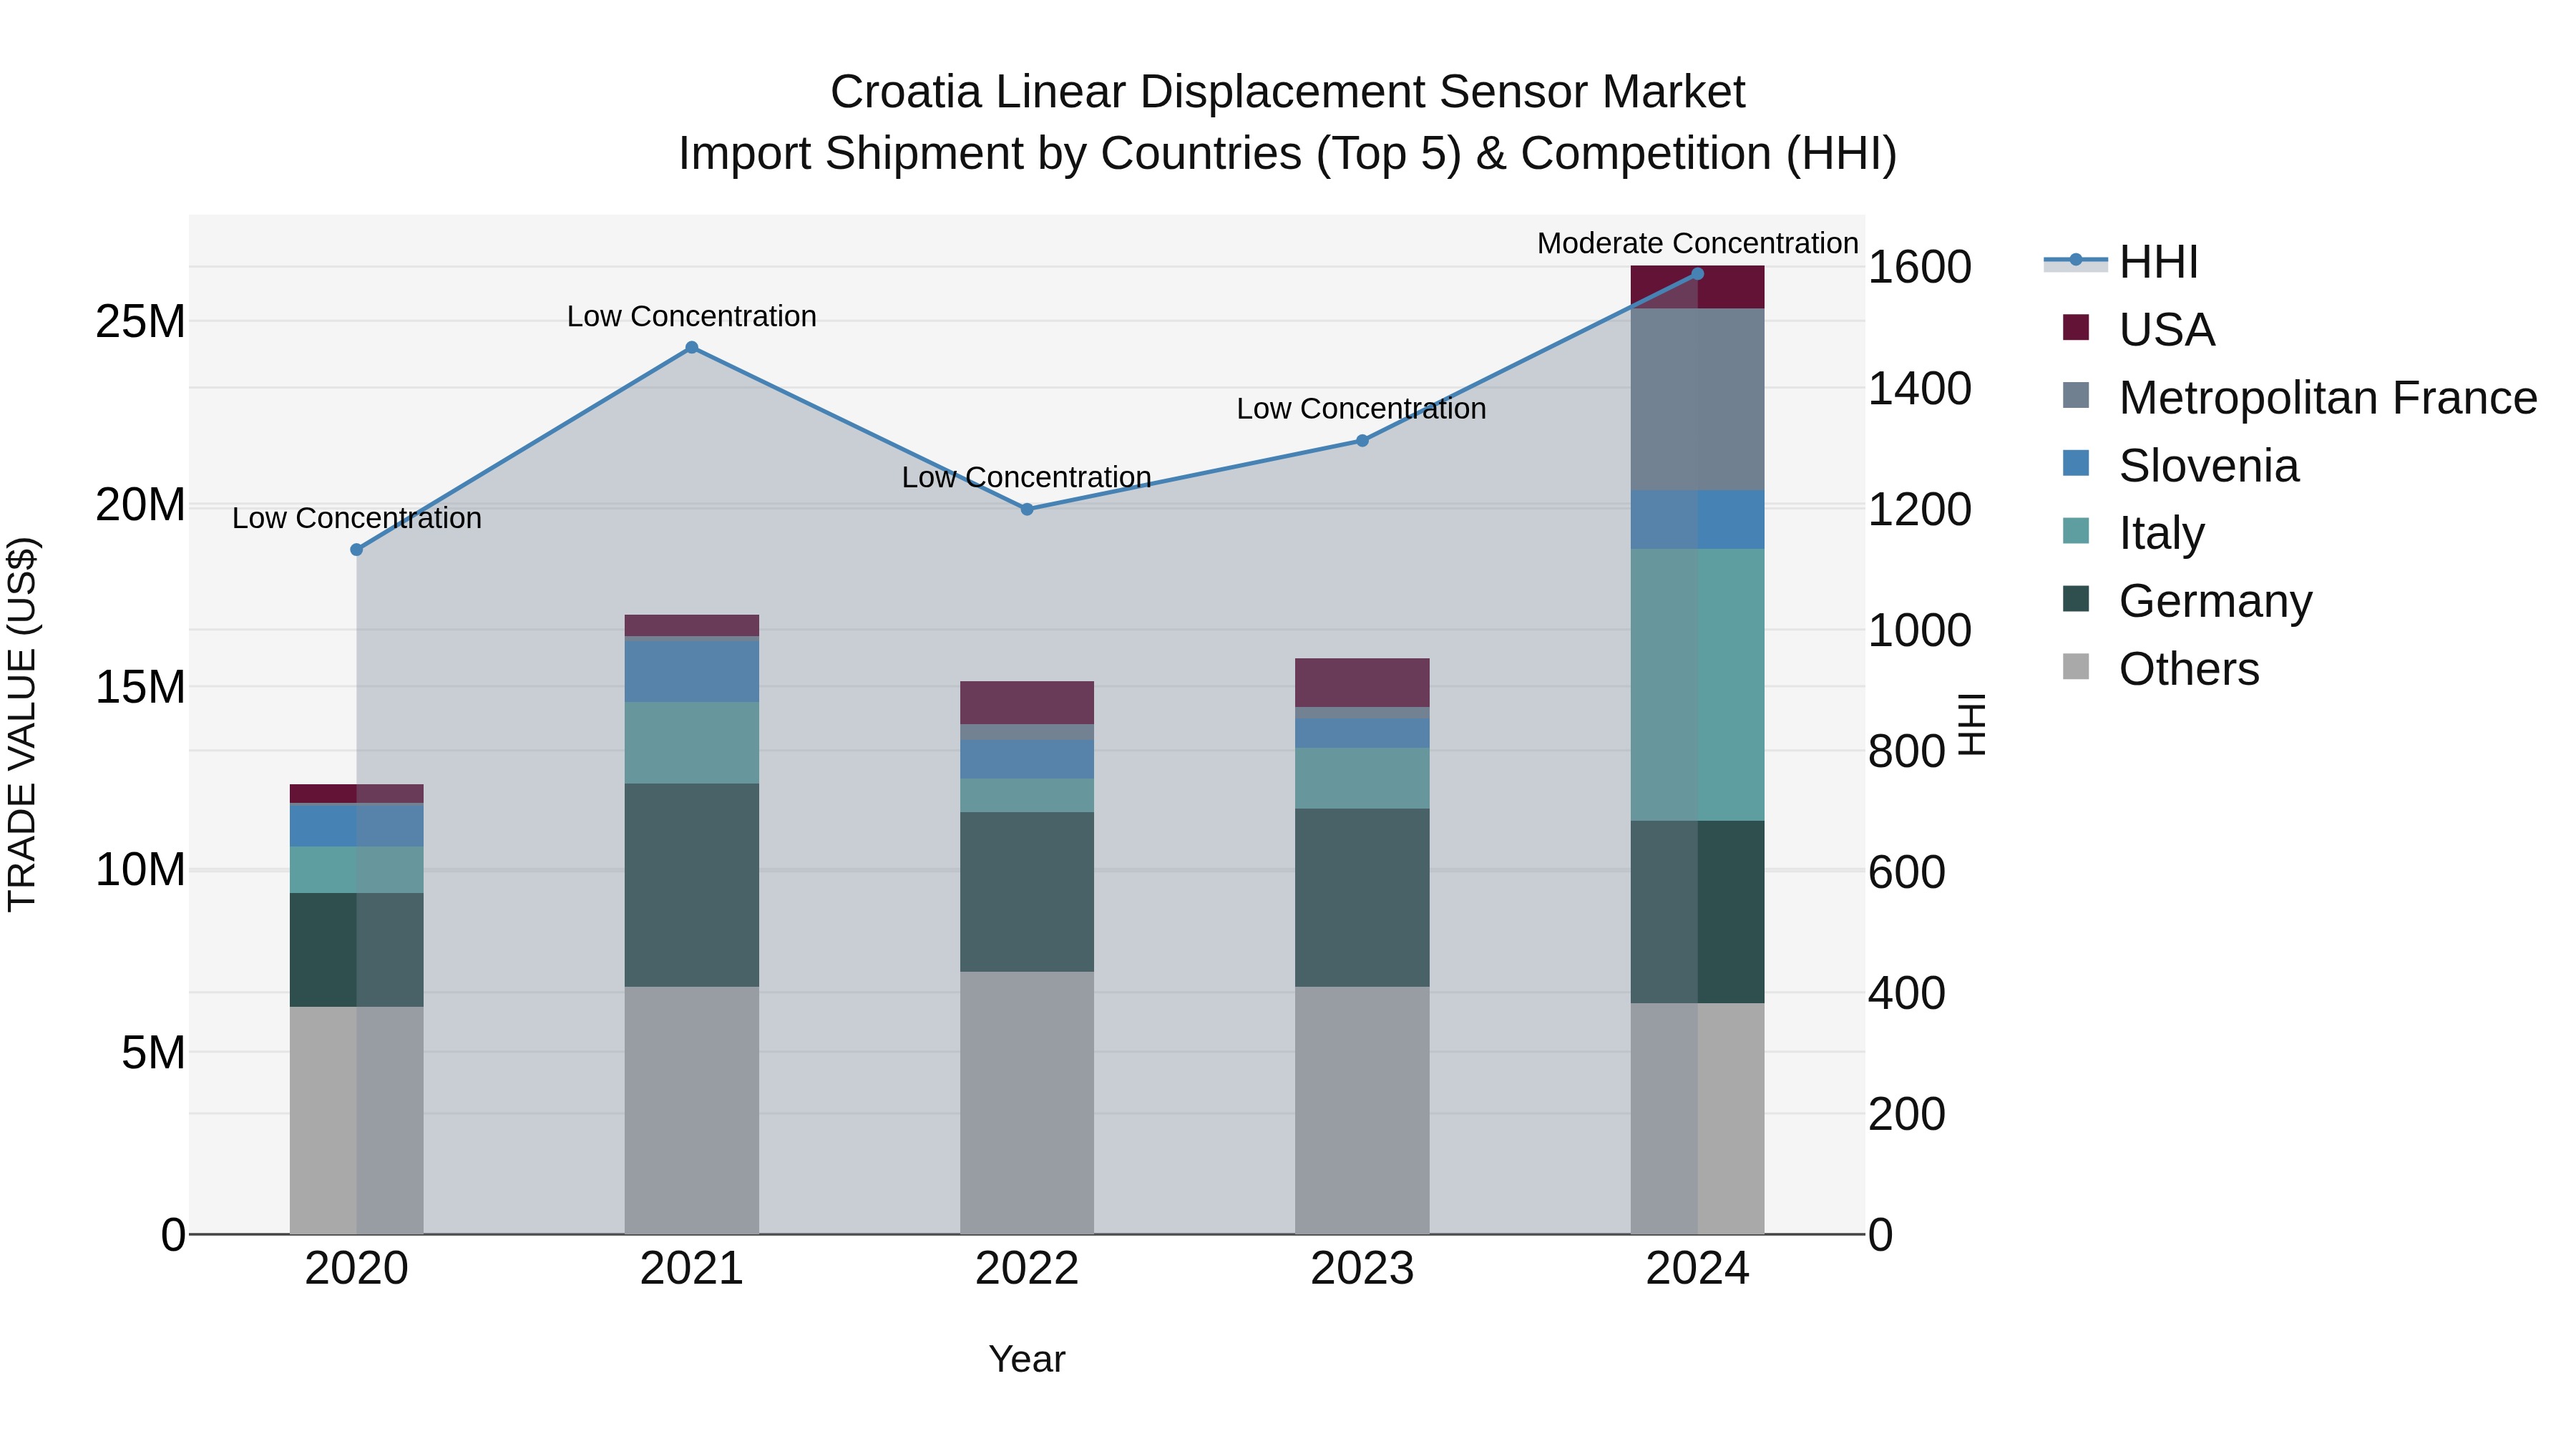Toggle the USA legend entry
Image resolution: width=2576 pixels, height=1449 pixels.
2139,329
